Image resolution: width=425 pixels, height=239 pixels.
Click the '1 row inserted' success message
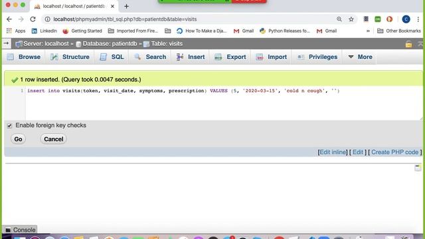click(80, 80)
